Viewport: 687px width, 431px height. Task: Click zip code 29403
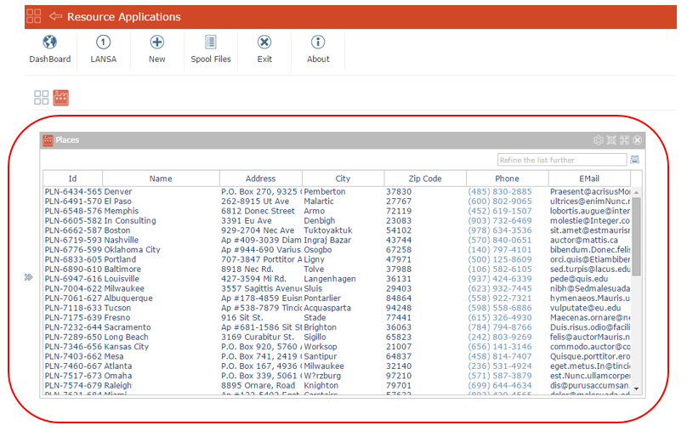click(x=399, y=288)
